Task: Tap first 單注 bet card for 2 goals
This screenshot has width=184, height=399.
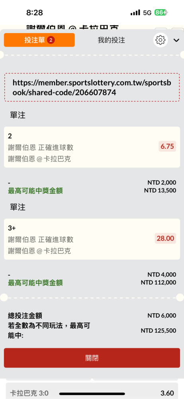Action: 92,147
